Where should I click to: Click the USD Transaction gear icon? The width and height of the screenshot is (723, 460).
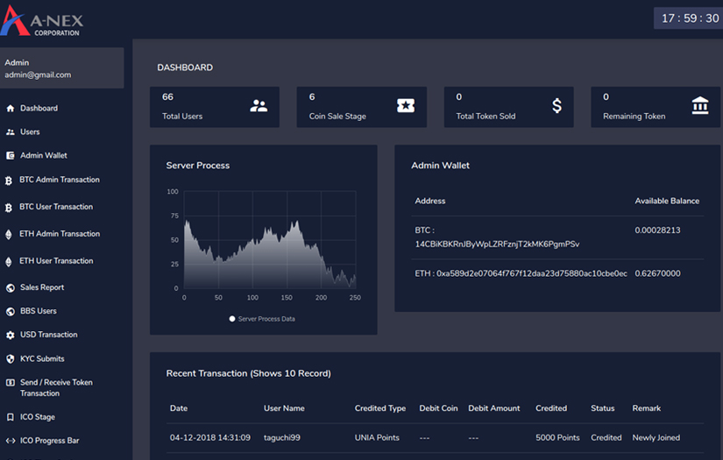[11, 336]
